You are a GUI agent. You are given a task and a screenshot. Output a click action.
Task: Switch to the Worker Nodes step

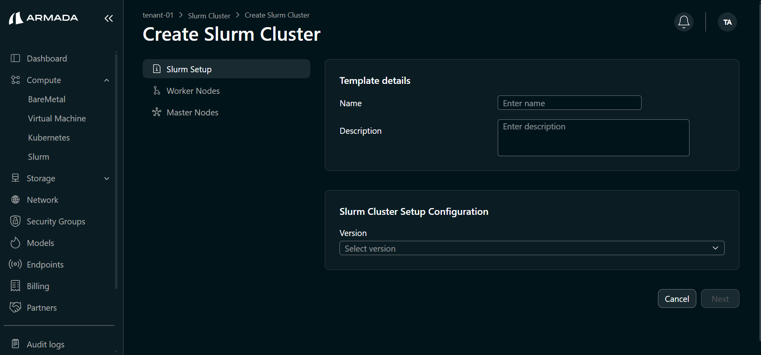[x=227, y=91]
